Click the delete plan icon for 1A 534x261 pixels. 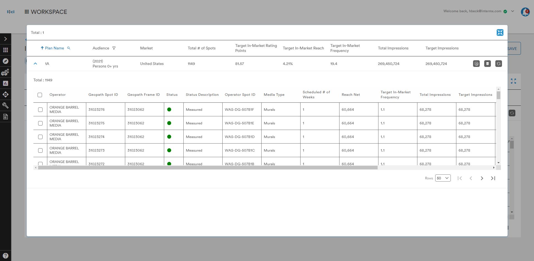tap(488, 64)
